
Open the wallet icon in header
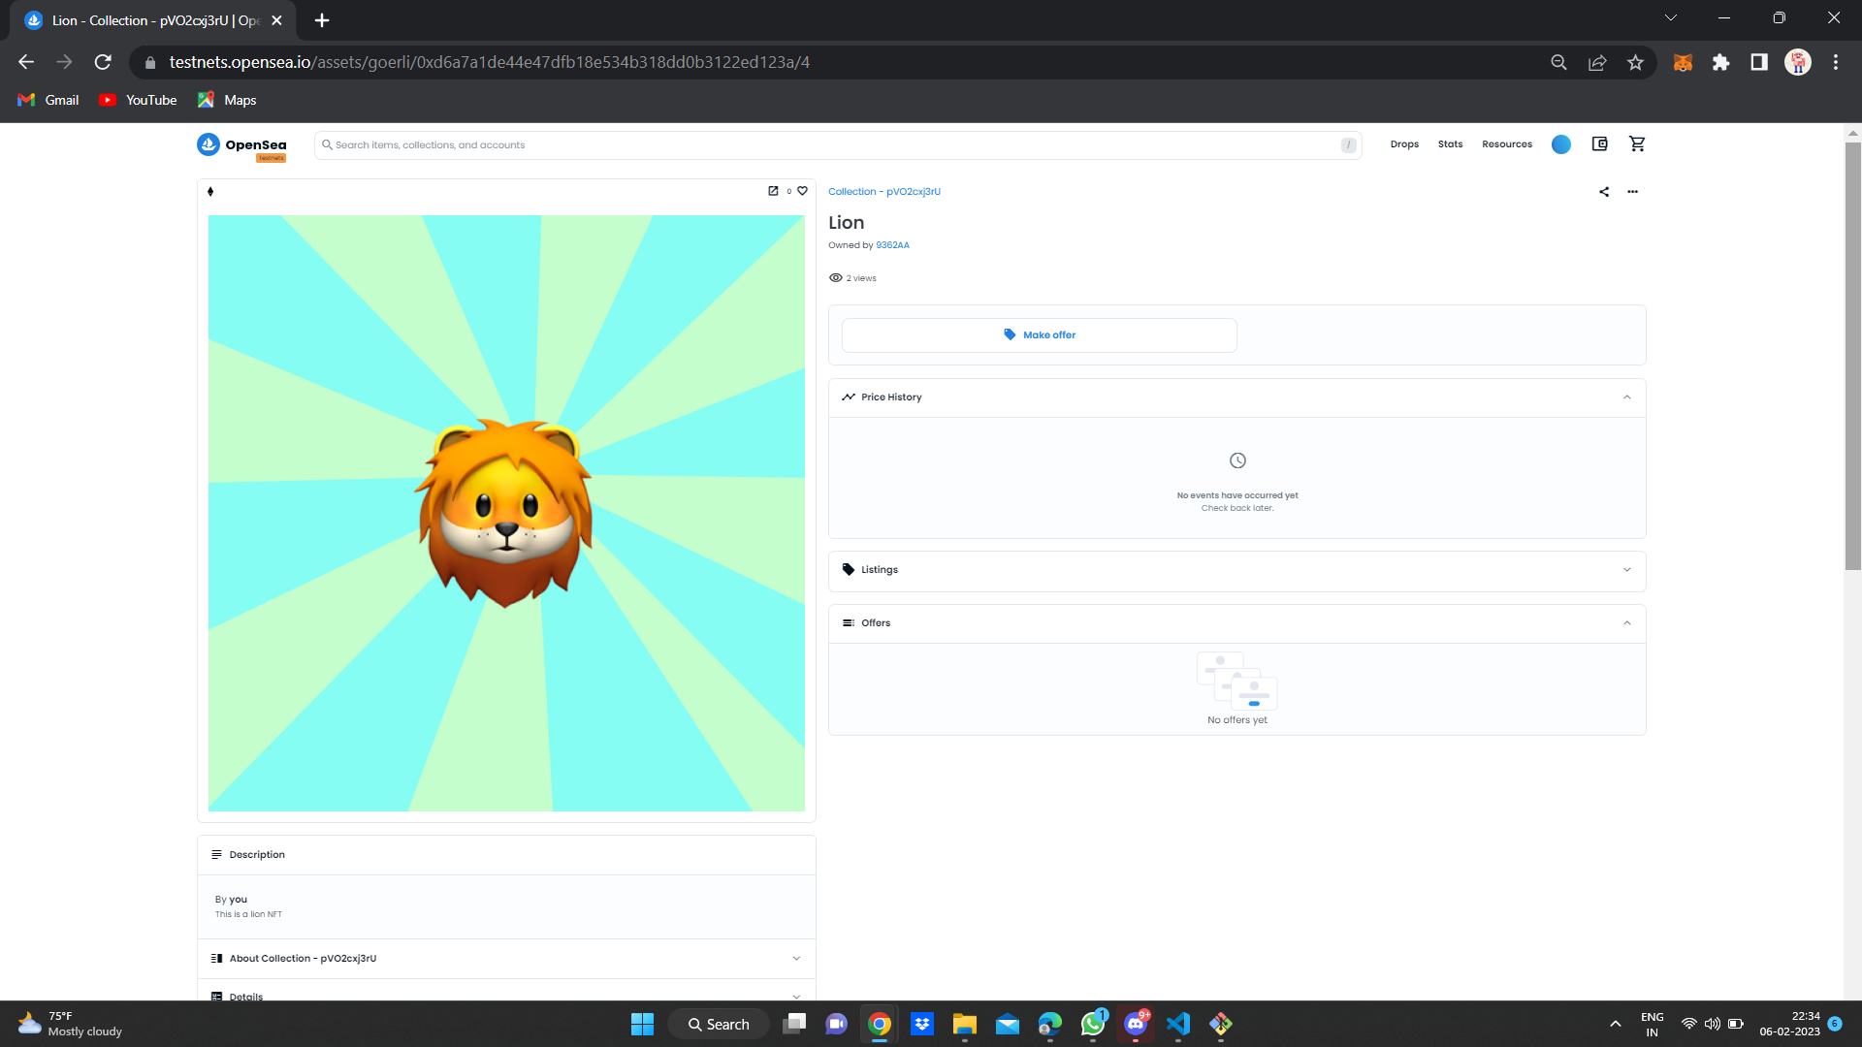(1599, 144)
